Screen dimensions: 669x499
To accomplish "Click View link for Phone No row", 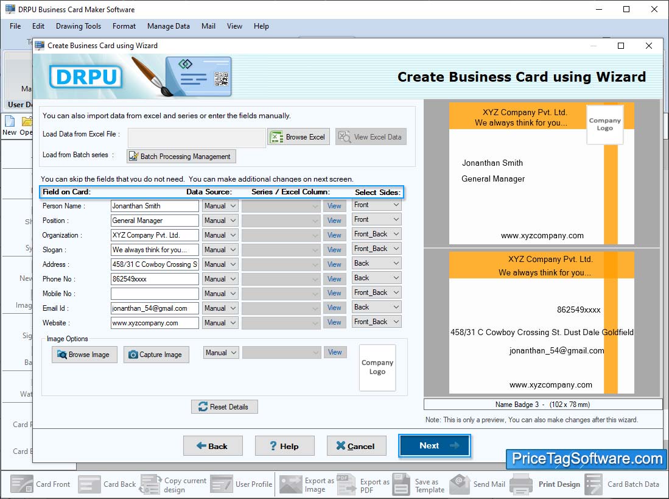I will click(x=335, y=278).
